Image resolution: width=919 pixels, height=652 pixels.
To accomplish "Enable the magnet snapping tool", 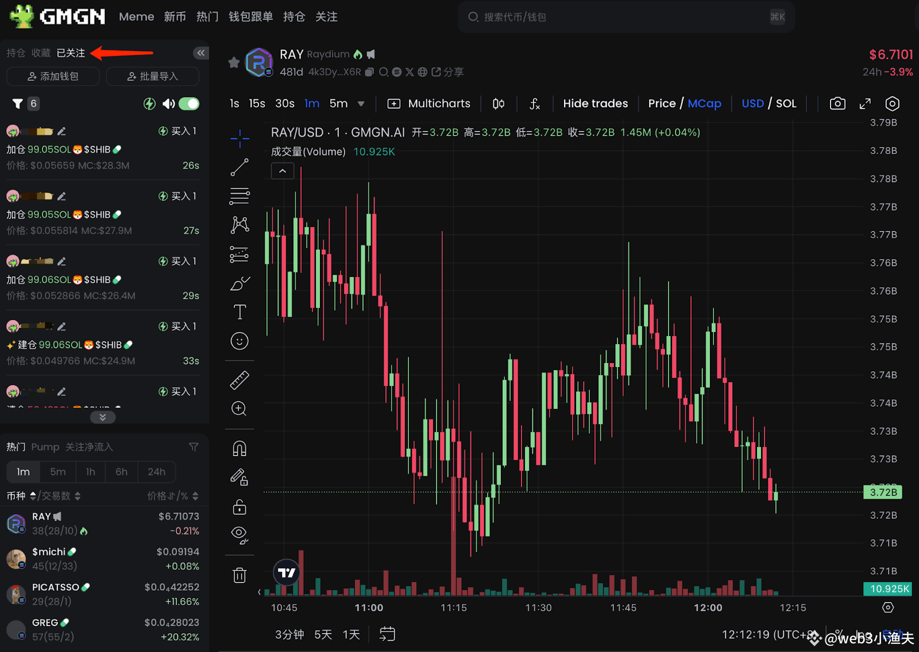I will [240, 448].
